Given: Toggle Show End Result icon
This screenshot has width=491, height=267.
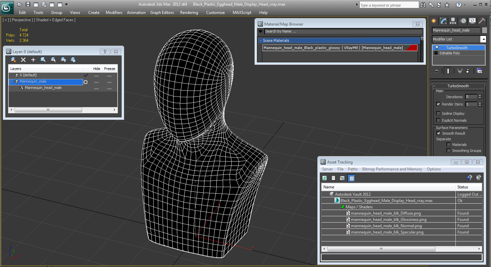Looking at the screenshot, I should point(448,71).
